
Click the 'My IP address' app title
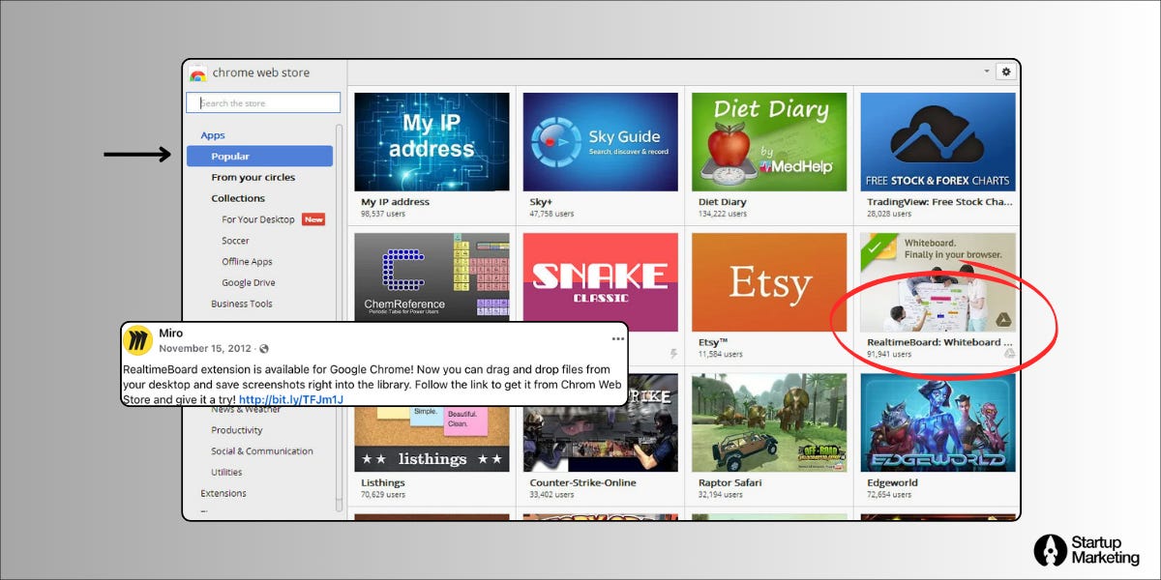point(395,202)
